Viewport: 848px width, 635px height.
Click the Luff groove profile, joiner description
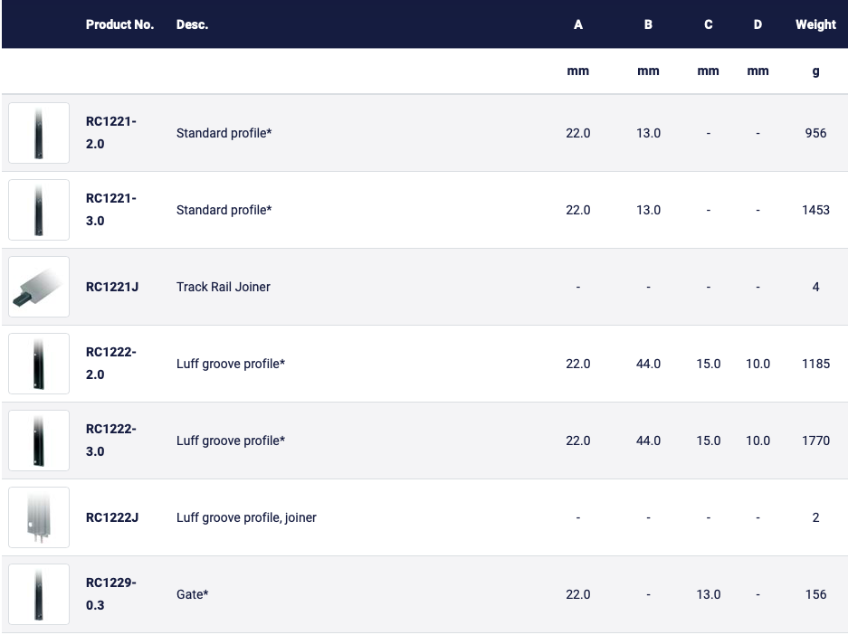246,517
